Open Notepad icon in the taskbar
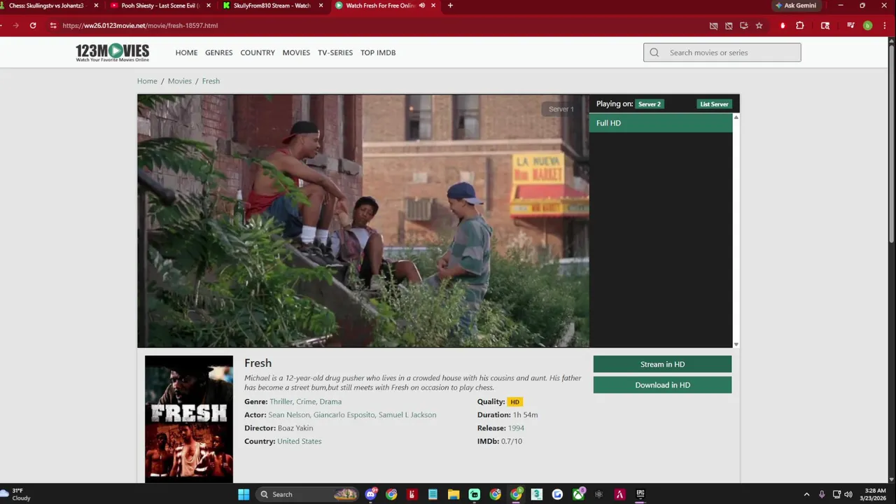The image size is (896, 504). pyautogui.click(x=433, y=494)
